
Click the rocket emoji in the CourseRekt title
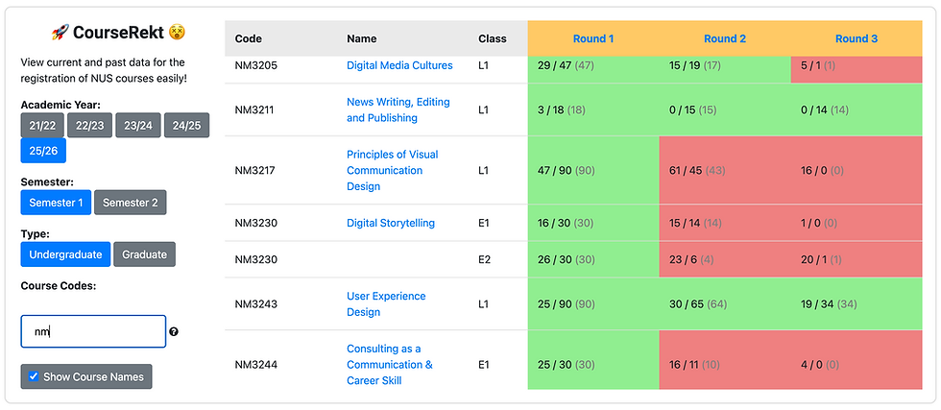coord(60,32)
